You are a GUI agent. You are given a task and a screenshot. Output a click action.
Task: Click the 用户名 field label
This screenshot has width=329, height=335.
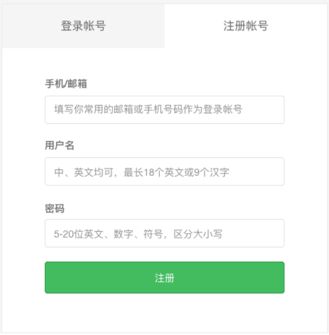[60, 145]
